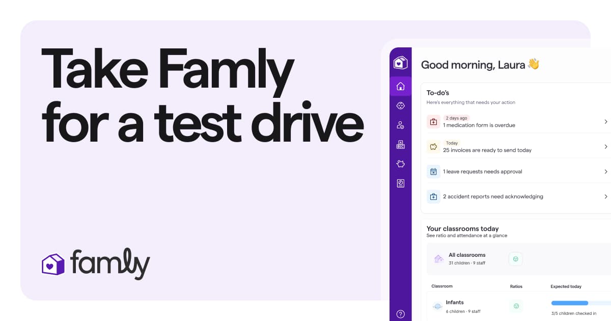Click the 'Today' badge on invoices

(452, 143)
